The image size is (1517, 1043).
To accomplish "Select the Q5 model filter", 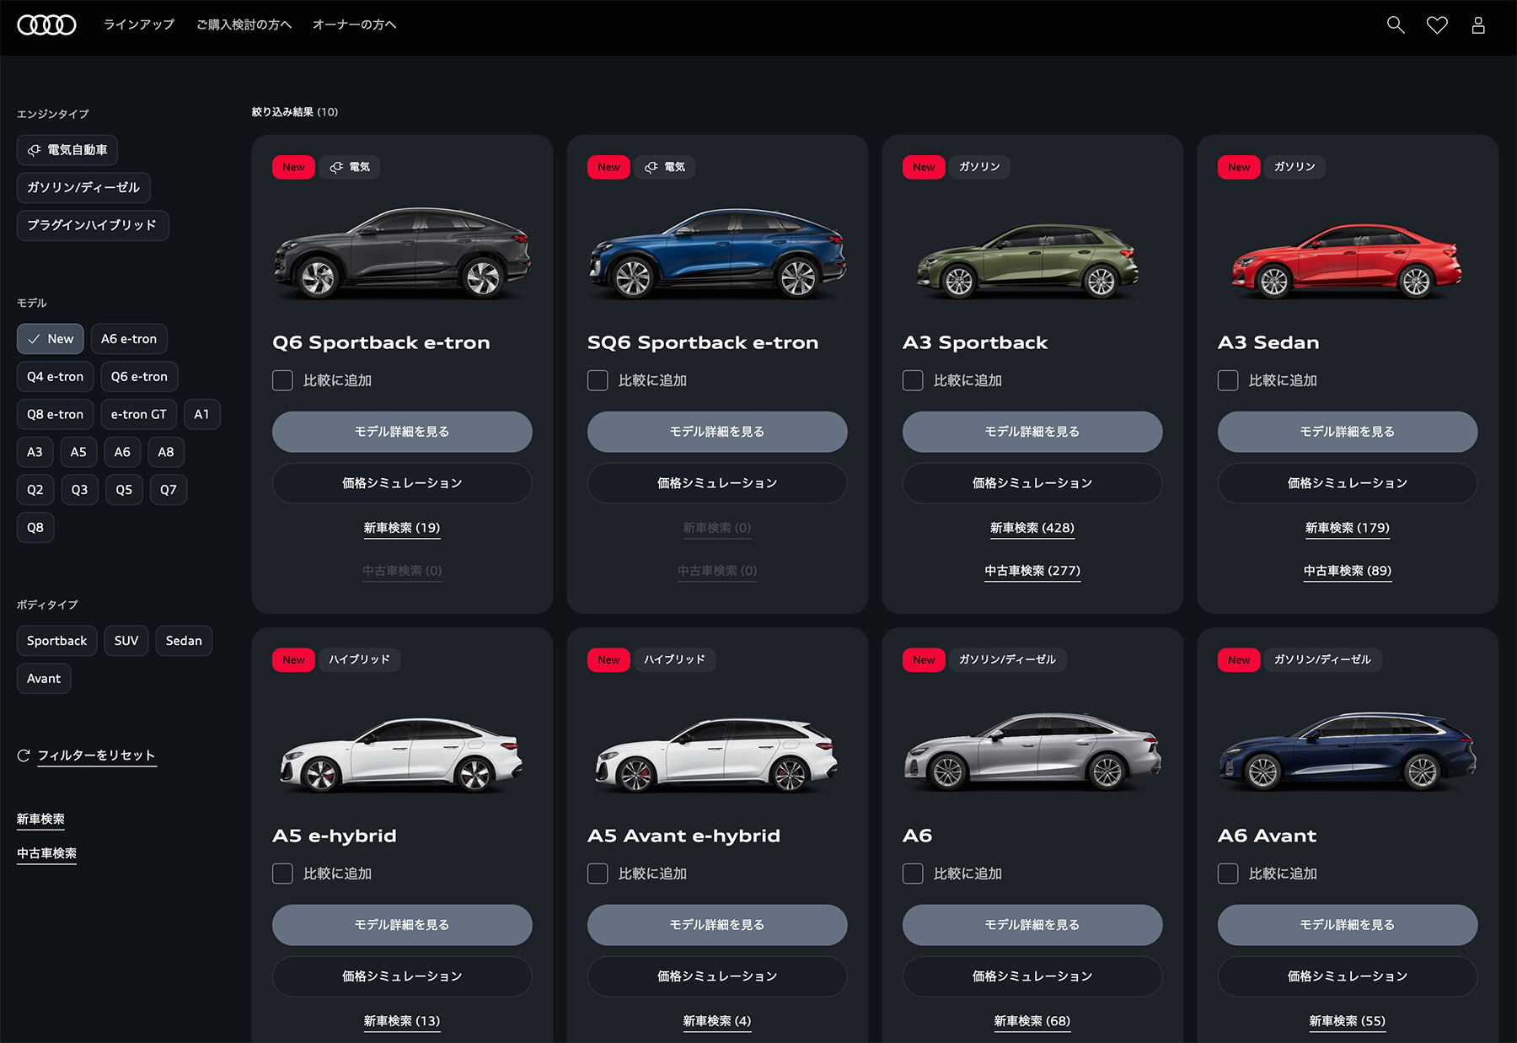I will [124, 490].
